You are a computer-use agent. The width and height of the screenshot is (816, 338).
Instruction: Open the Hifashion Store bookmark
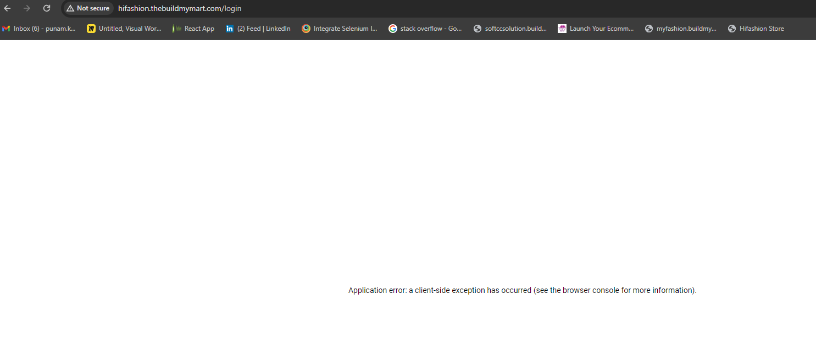(761, 29)
